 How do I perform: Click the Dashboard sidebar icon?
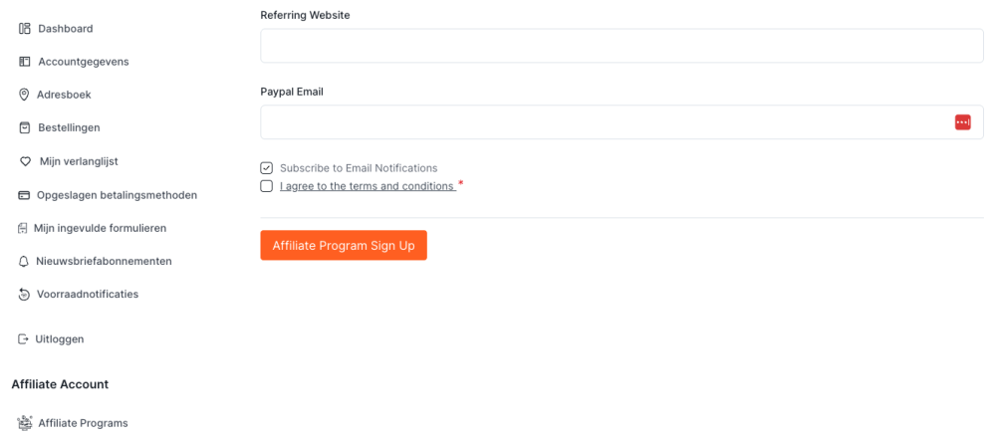(x=25, y=29)
